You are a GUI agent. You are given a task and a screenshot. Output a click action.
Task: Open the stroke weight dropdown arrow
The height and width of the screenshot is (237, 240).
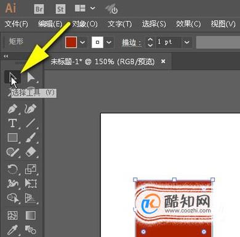pos(186,42)
